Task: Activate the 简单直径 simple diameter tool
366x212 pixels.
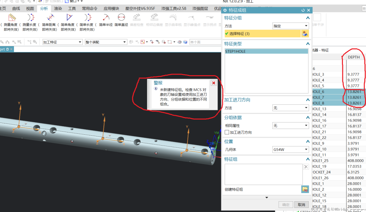Action: click(x=121, y=20)
